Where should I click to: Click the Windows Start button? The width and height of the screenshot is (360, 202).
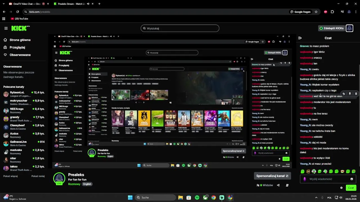(130, 198)
